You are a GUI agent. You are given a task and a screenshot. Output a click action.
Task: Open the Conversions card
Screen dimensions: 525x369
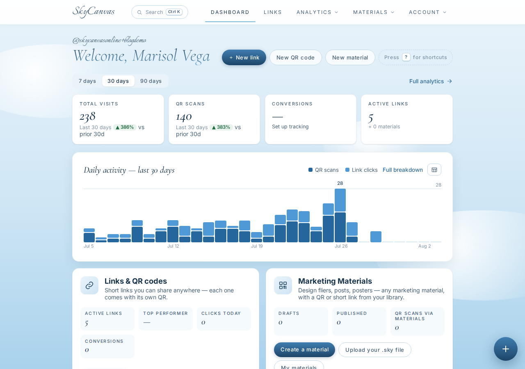tap(310, 119)
